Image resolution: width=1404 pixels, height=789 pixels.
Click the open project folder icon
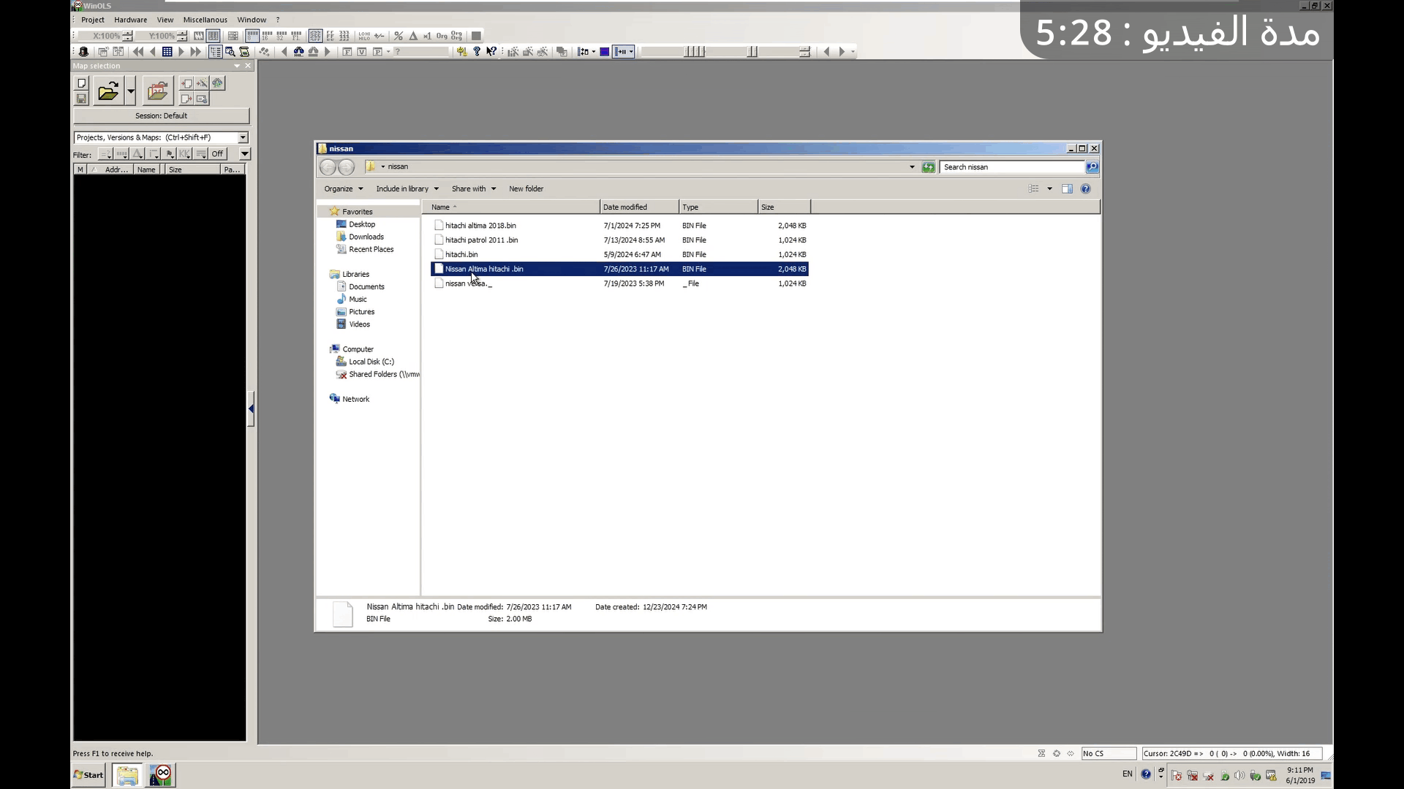point(107,91)
